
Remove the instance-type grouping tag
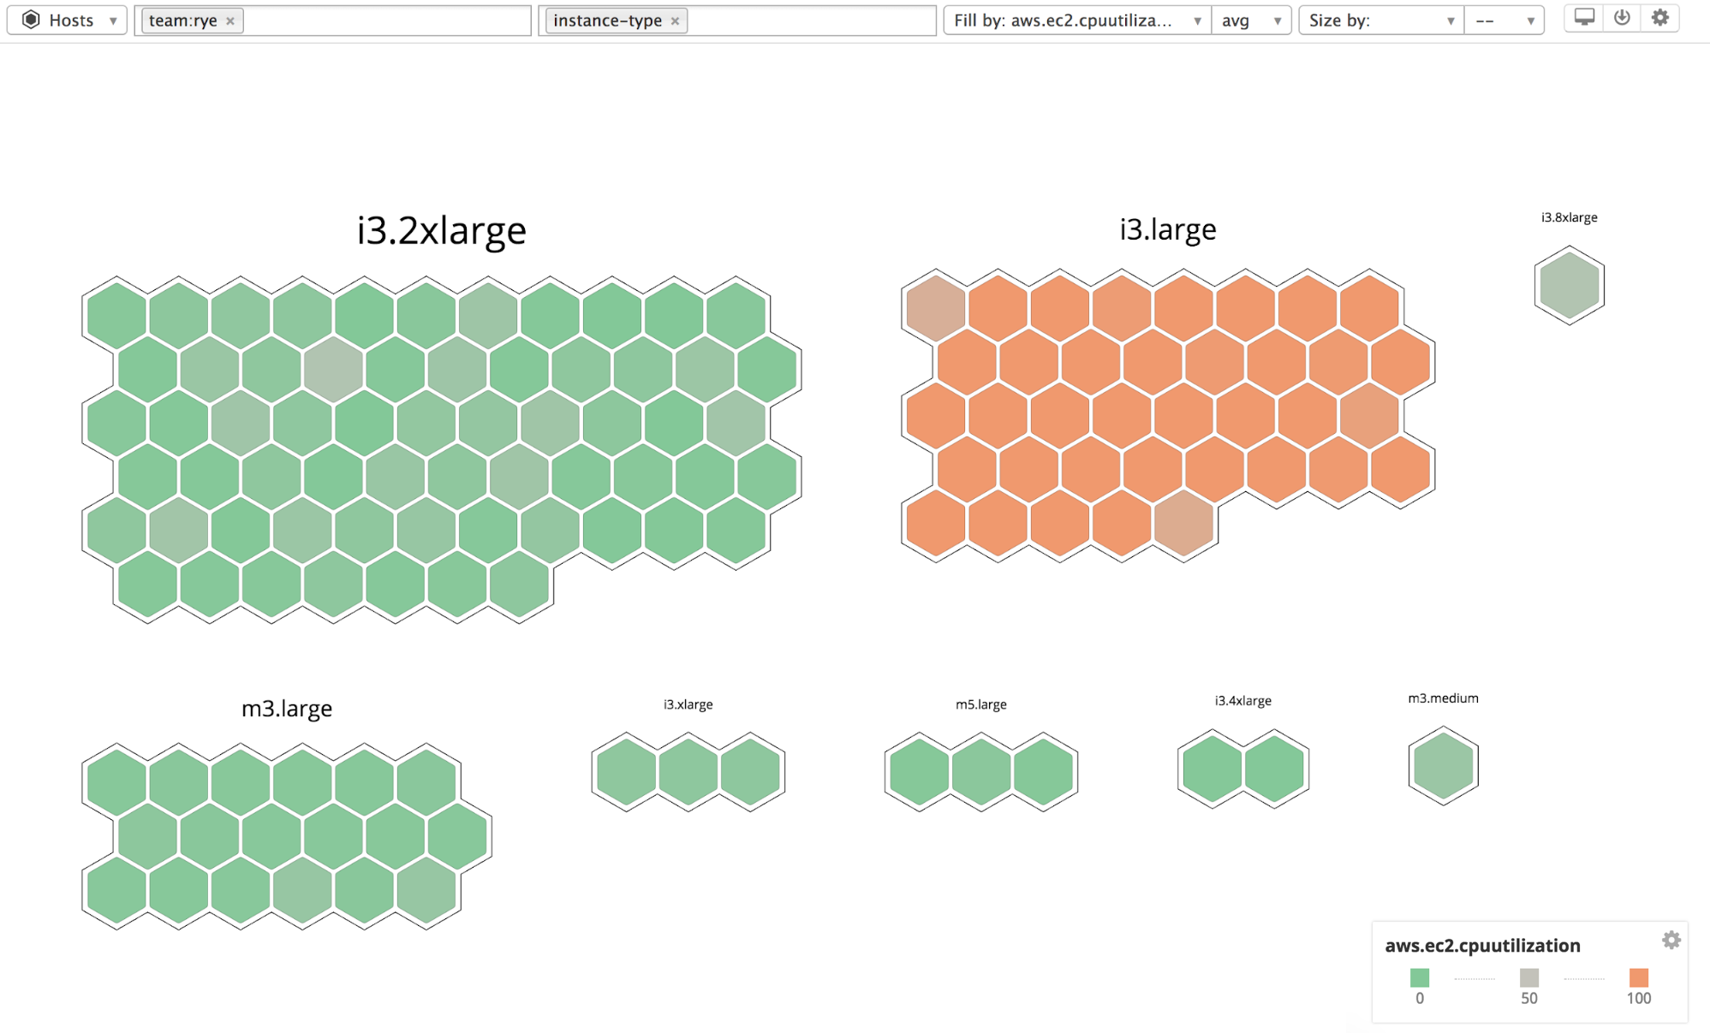676,20
